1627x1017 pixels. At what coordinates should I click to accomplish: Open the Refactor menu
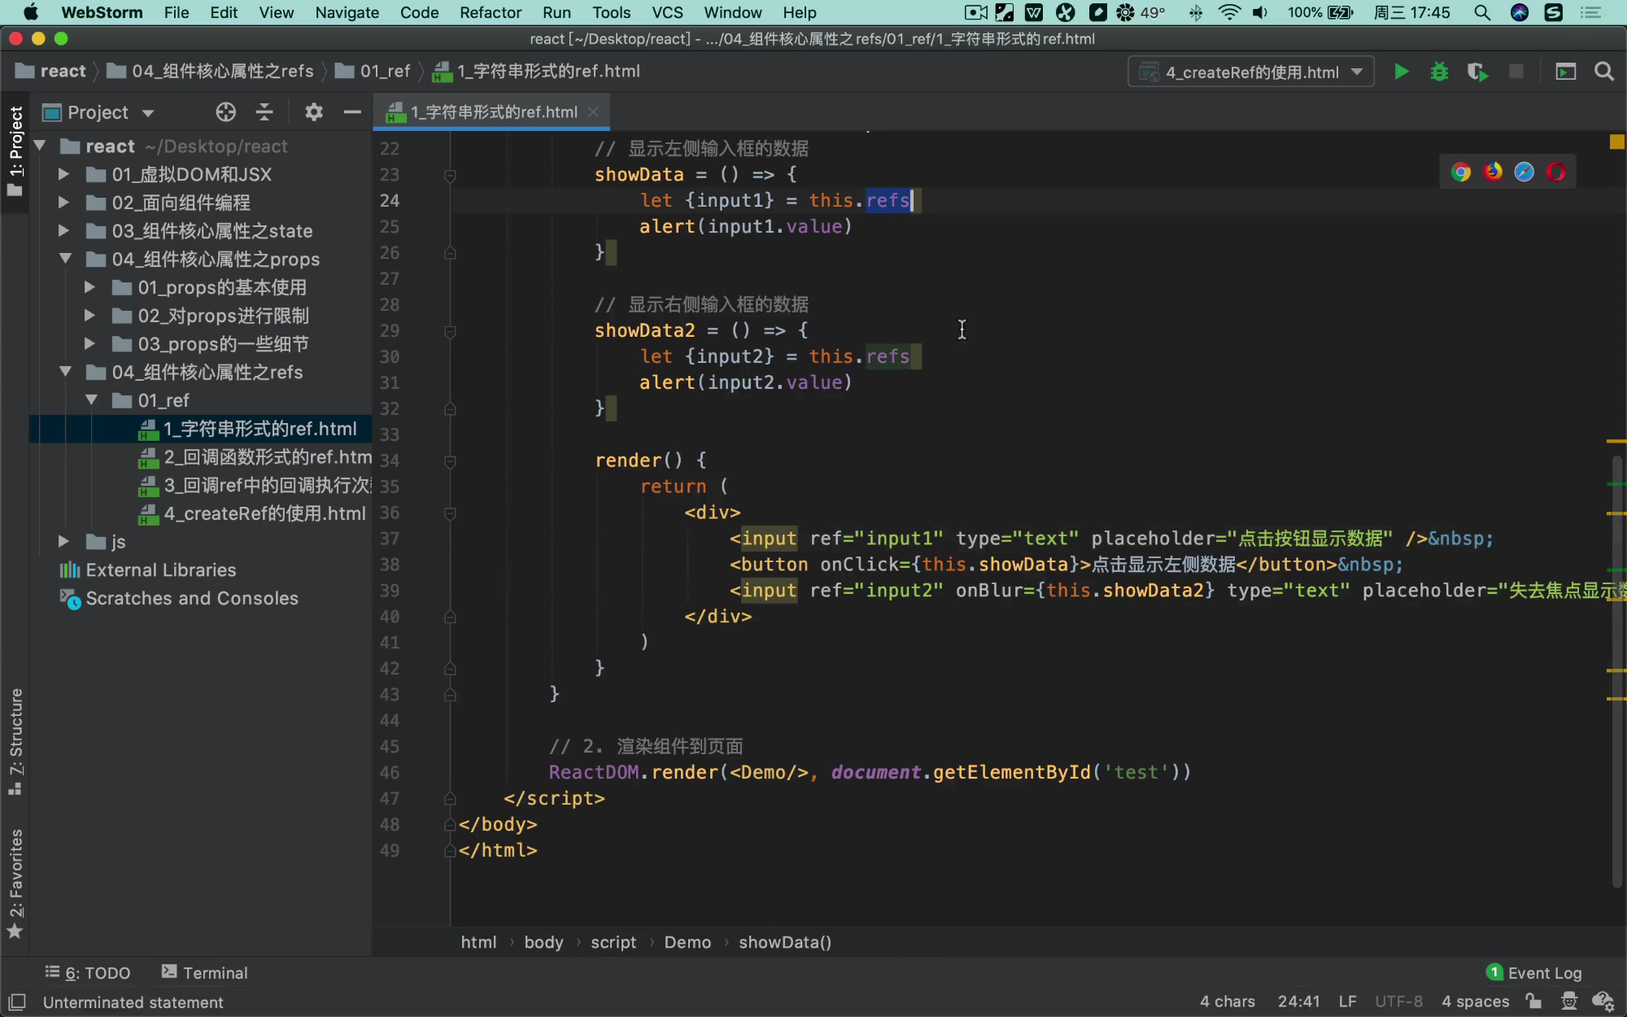(x=490, y=12)
